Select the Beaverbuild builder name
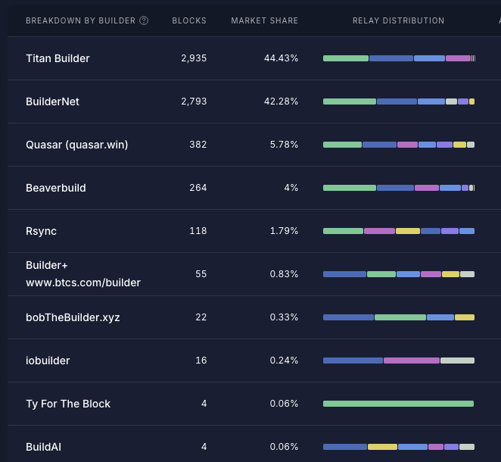The width and height of the screenshot is (501, 462). (55, 188)
